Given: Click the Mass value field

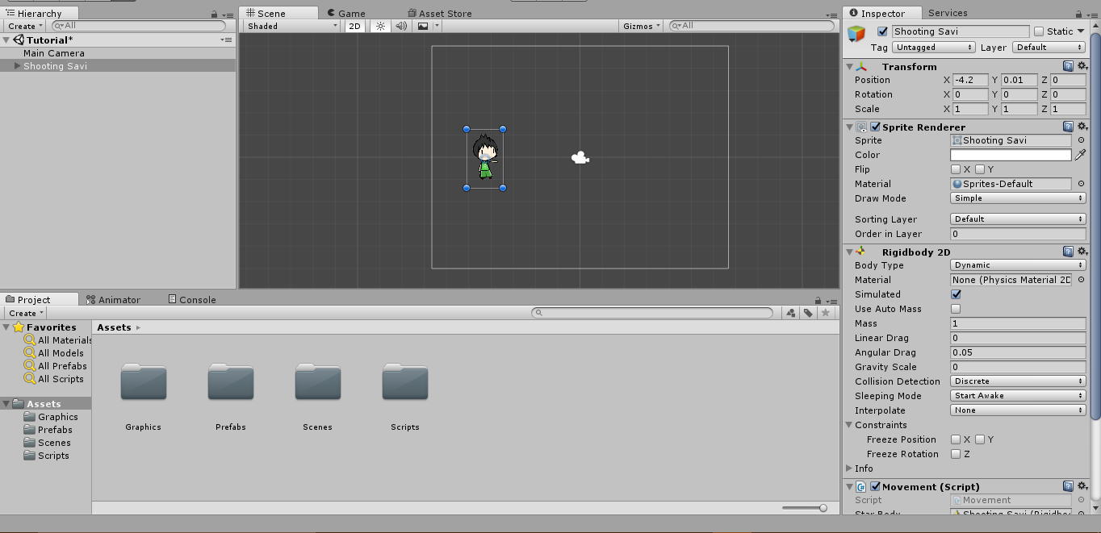Looking at the screenshot, I should click(x=1018, y=323).
